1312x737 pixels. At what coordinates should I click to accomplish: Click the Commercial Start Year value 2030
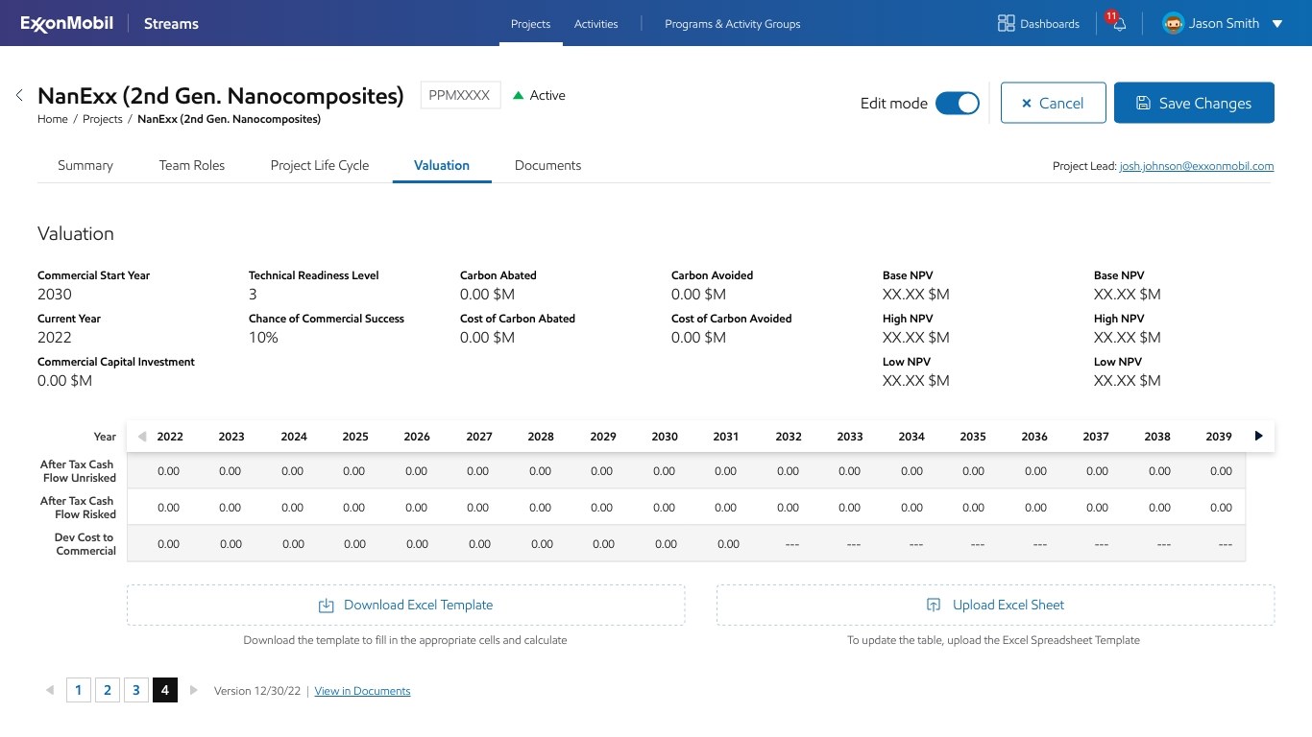55,294
